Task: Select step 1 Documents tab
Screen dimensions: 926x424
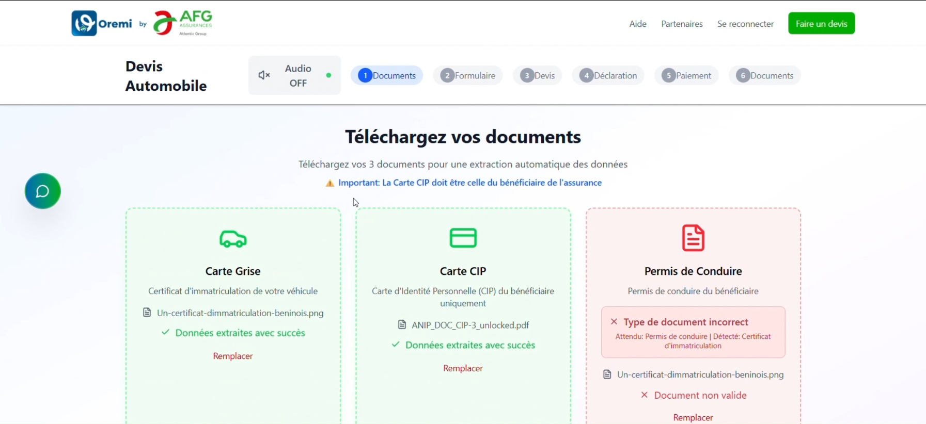Action: [387, 75]
